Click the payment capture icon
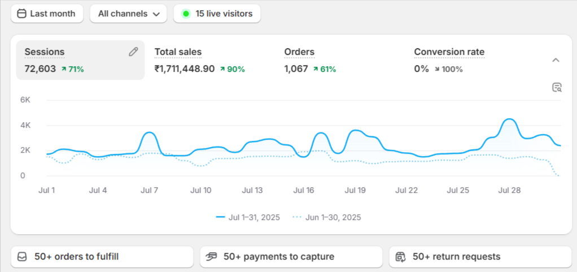The height and width of the screenshot is (272, 577). tap(212, 257)
